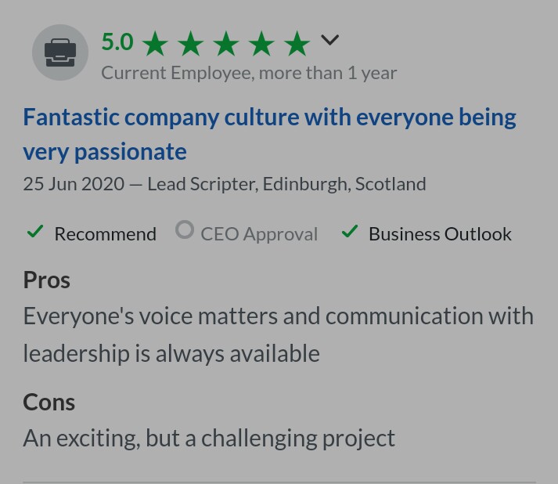Expand the rating breakdown chevron
Viewport: 558px width, 484px height.
click(x=330, y=40)
